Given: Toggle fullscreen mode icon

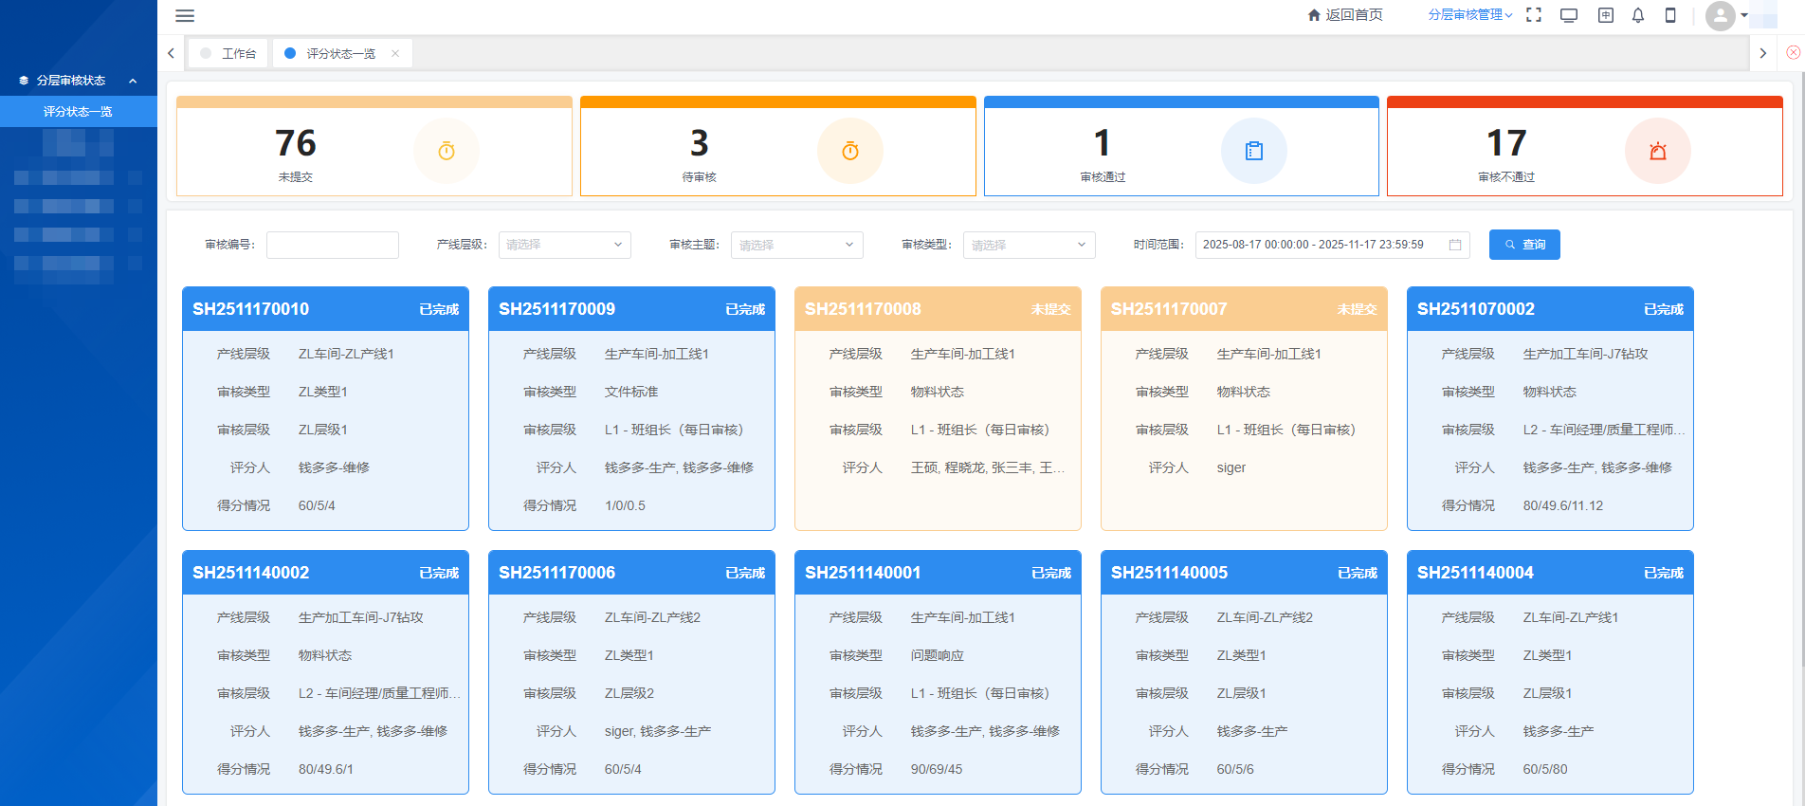Looking at the screenshot, I should click(x=1534, y=15).
